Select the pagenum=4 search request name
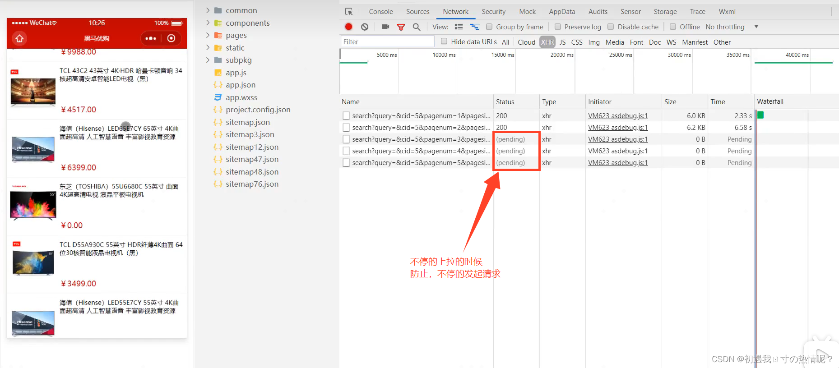 [x=421, y=151]
